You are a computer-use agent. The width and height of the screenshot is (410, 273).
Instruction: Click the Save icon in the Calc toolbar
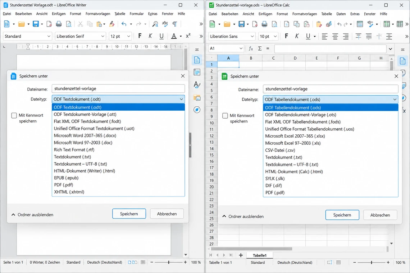(242, 24)
